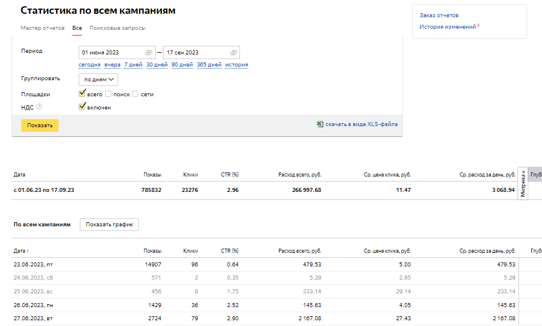Sort lower table by CTR (%) header
The image size is (542, 326).
tap(230, 251)
